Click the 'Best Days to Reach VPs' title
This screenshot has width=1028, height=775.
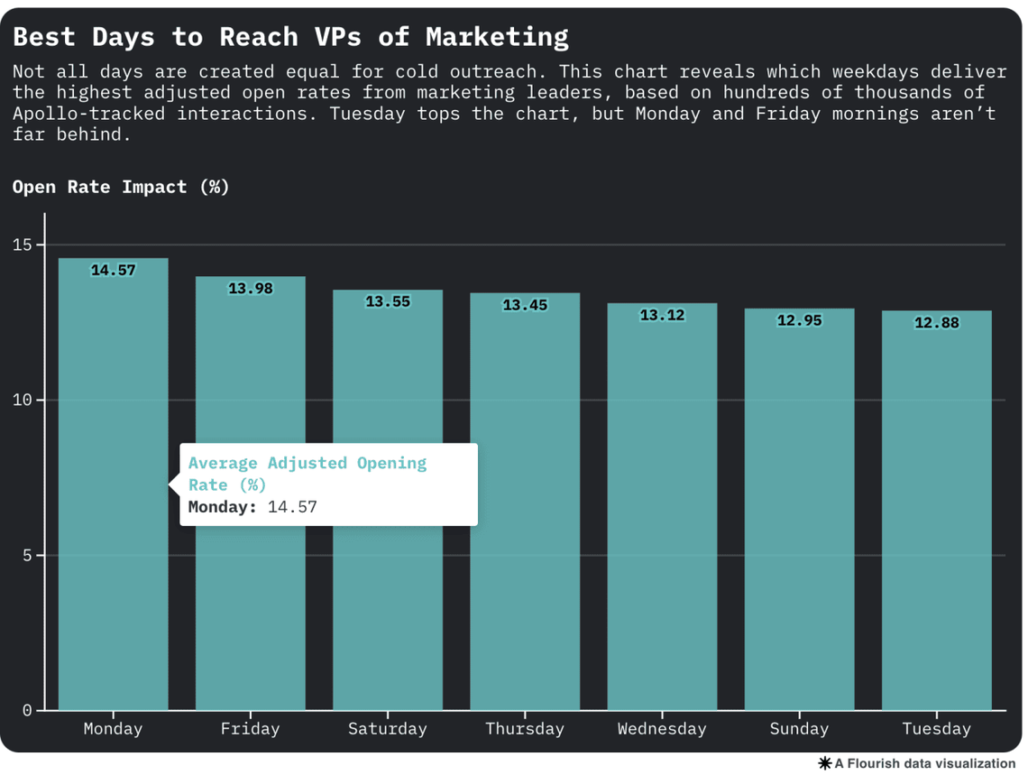pyautogui.click(x=290, y=36)
